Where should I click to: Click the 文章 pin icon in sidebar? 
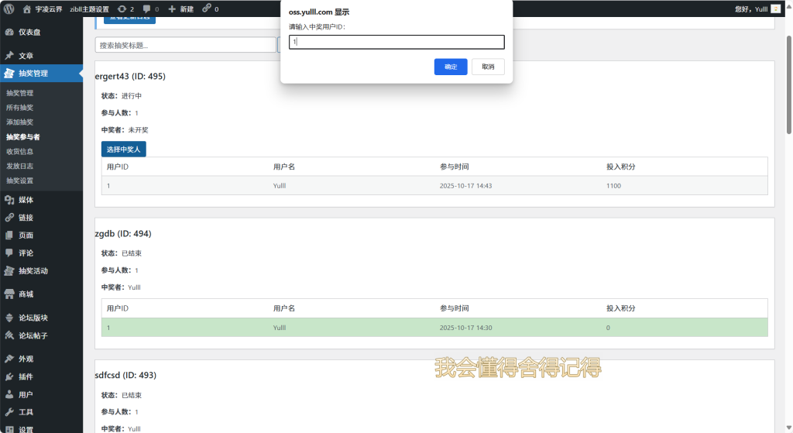pos(9,56)
